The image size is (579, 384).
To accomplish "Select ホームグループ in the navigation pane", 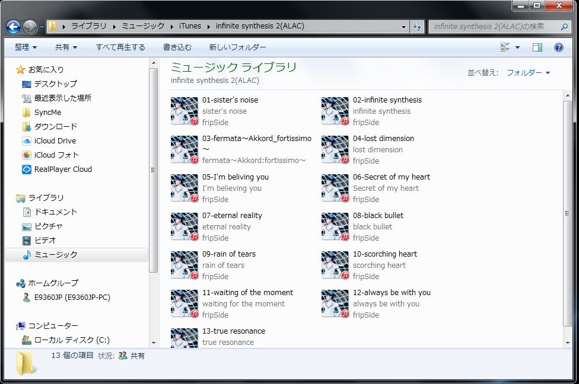I will (53, 283).
